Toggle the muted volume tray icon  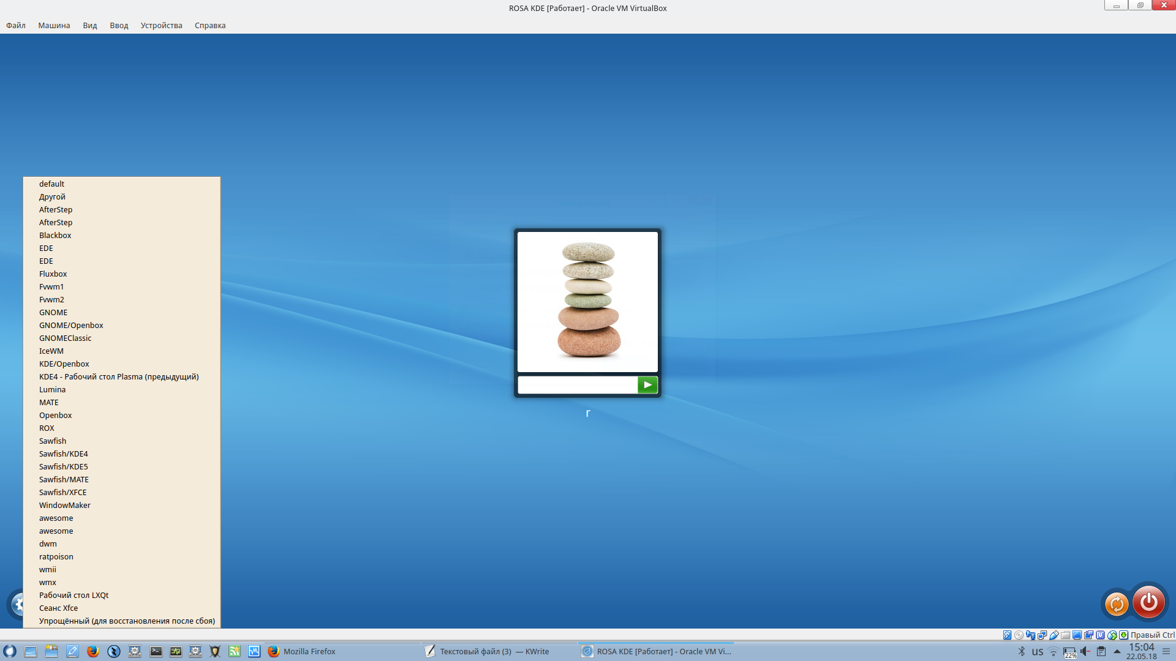(1085, 651)
